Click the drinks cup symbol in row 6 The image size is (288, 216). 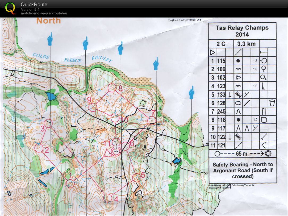tap(272, 103)
